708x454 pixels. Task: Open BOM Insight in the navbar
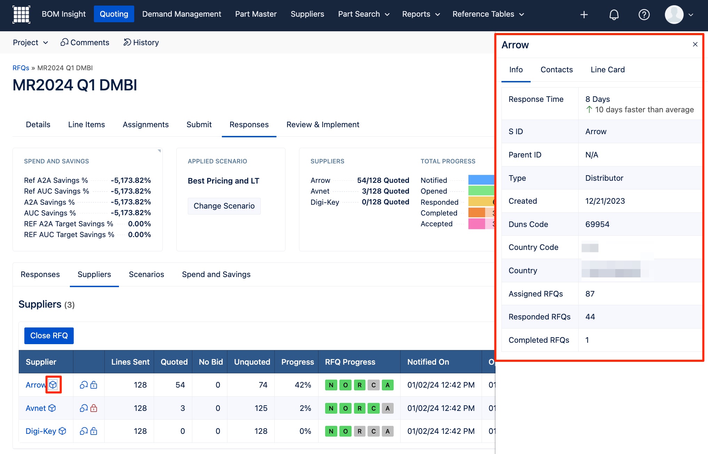[x=64, y=14]
